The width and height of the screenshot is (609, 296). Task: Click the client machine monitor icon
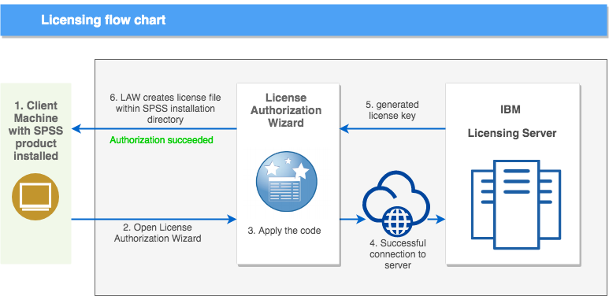click(x=35, y=197)
